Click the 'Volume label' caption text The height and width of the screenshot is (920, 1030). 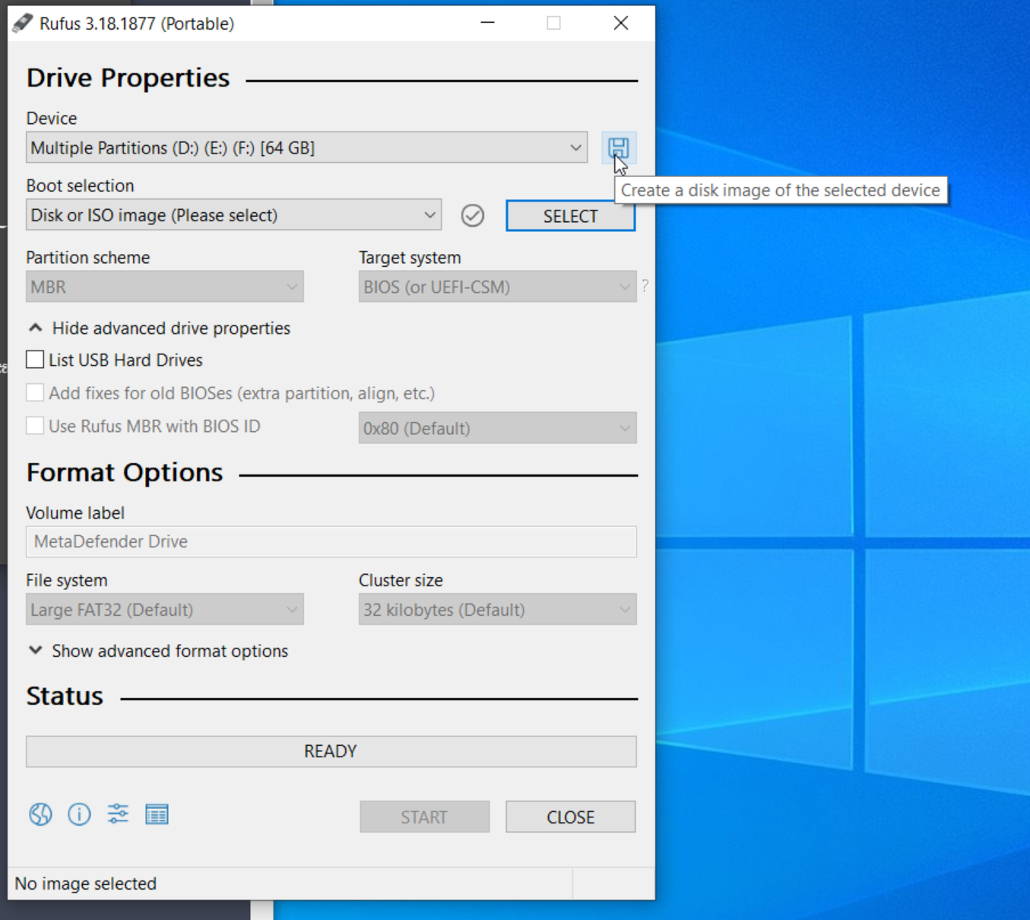[75, 513]
